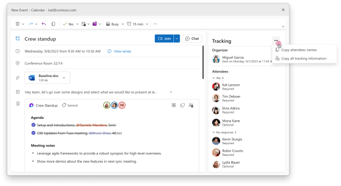Image resolution: width=341 pixels, height=186 pixels.
Task: Click the event details vertical scrollbar
Action: click(203, 62)
